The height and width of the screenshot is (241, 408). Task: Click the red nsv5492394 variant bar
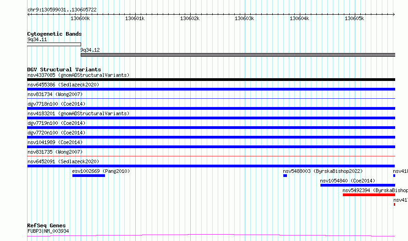coord(369,195)
